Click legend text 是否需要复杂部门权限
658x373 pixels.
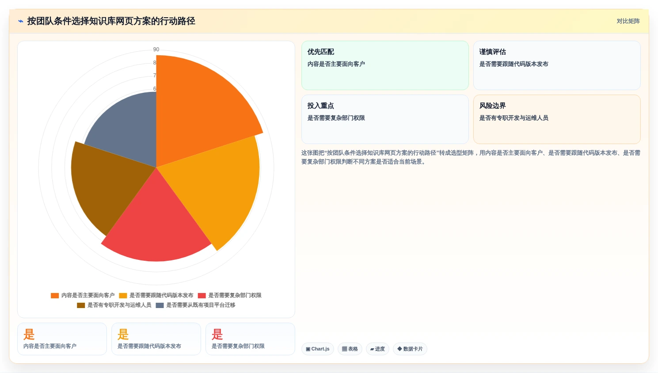(235, 296)
